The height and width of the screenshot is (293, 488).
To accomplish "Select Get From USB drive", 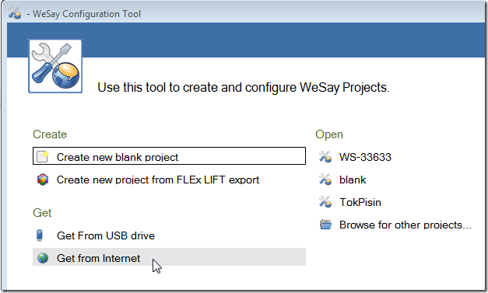I will [x=106, y=235].
